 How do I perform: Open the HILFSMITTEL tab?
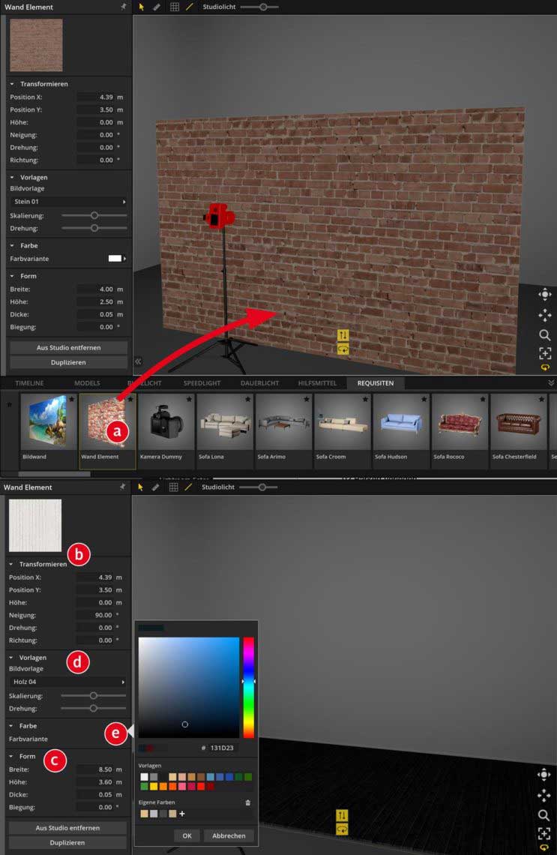(317, 382)
